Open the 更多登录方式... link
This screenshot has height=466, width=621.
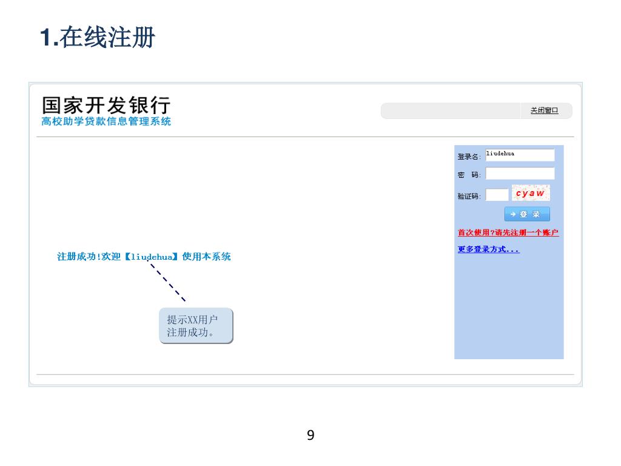(x=488, y=249)
